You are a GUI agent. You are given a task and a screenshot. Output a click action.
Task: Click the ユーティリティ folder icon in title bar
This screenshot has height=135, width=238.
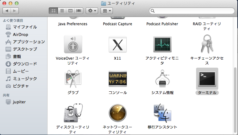click(104, 3)
